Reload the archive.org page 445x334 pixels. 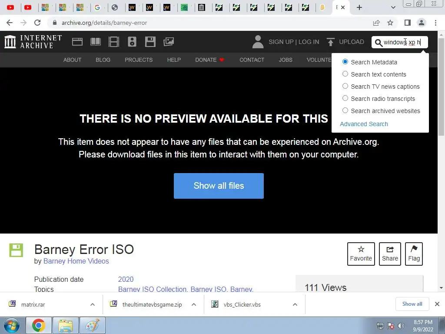point(37,23)
